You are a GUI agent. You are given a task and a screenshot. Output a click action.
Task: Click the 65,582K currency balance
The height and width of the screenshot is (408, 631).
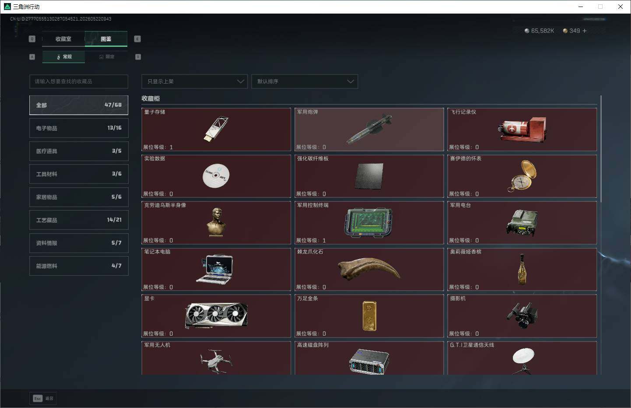click(543, 31)
